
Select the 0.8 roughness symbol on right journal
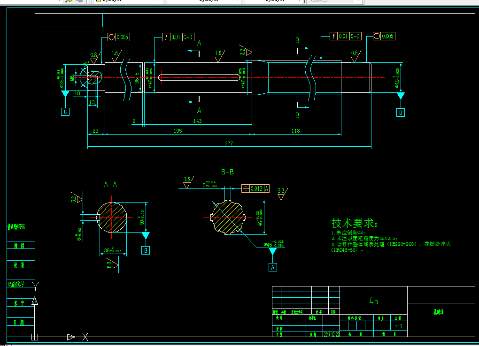click(356, 56)
